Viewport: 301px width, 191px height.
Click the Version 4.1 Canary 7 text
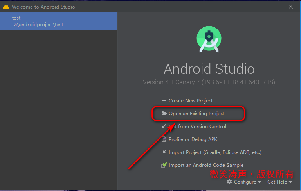pyautogui.click(x=209, y=82)
